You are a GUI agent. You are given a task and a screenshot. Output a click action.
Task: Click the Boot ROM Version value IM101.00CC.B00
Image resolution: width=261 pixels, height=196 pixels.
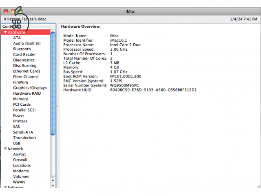(x=126, y=76)
